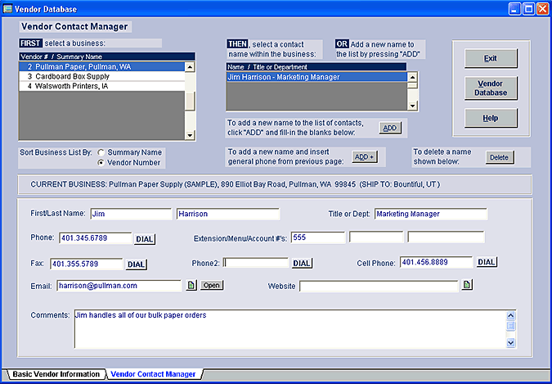552x384 pixels.
Task: Click the Fax field with 401.355.5789
Action: 87,264
